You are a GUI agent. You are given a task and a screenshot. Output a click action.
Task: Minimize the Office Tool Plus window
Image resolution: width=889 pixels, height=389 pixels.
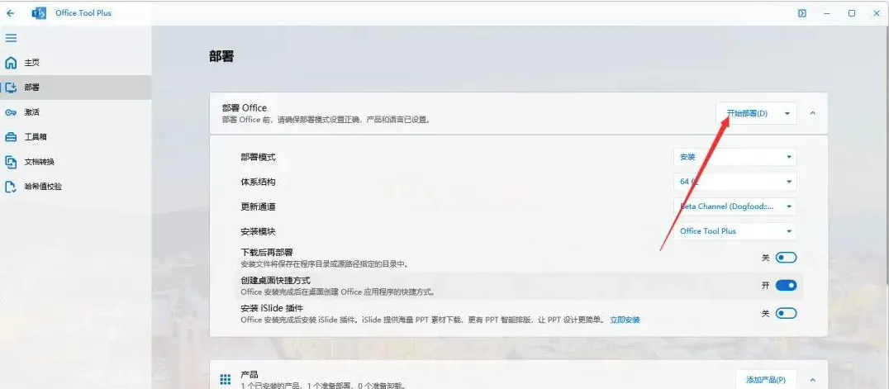click(827, 13)
